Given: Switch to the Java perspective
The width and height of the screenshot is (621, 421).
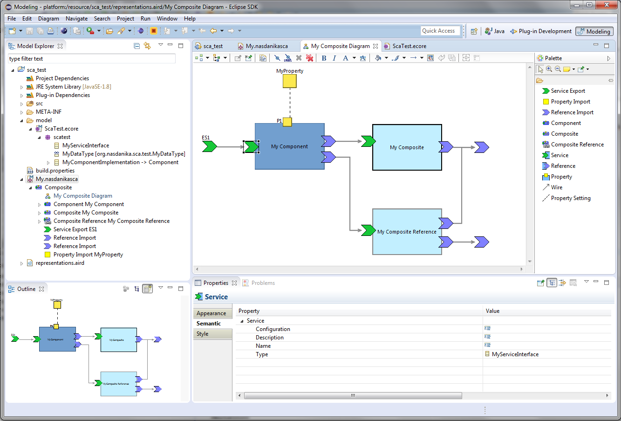Looking at the screenshot, I should point(494,31).
